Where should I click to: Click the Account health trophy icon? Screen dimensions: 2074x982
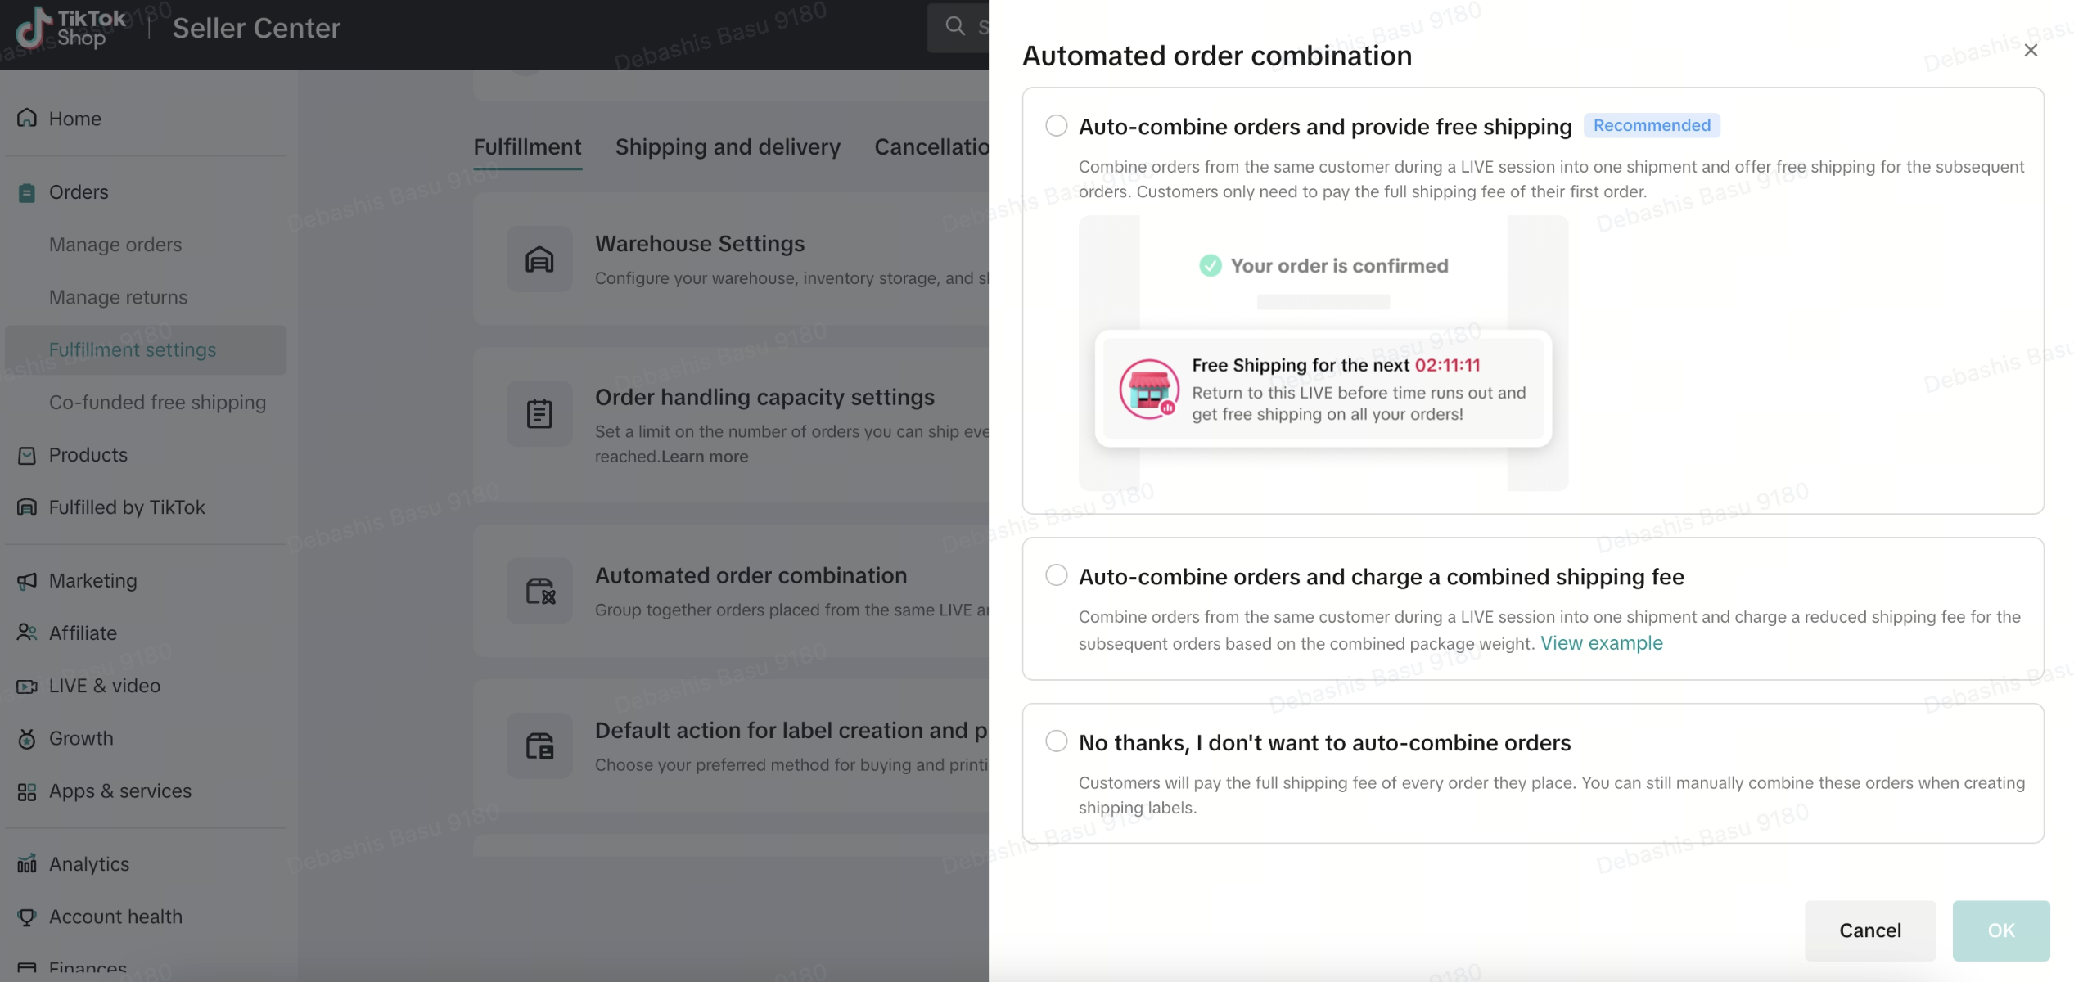click(x=27, y=917)
